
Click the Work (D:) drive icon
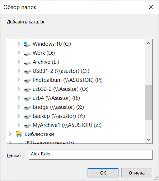point(27,54)
